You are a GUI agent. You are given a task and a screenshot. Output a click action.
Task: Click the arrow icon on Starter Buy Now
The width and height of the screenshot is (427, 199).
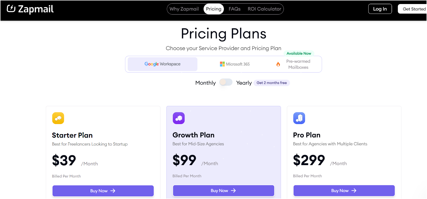coord(113,191)
